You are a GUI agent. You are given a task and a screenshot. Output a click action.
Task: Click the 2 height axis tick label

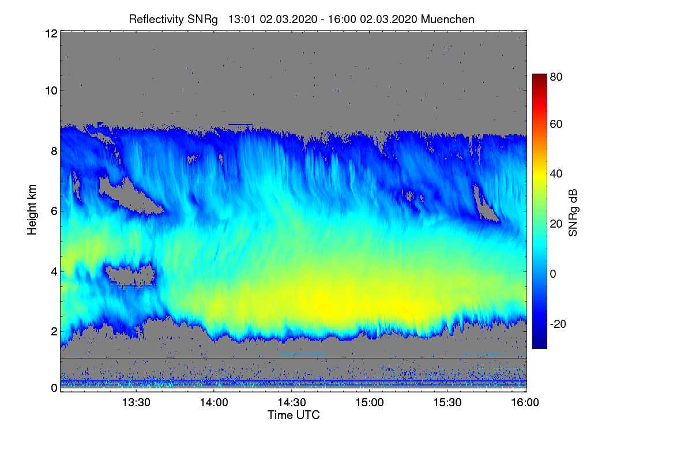[54, 331]
